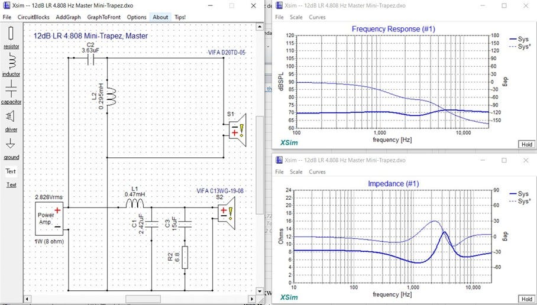Viewport: 537px width, 305px height.
Task: Open the About menu
Action: 160,17
